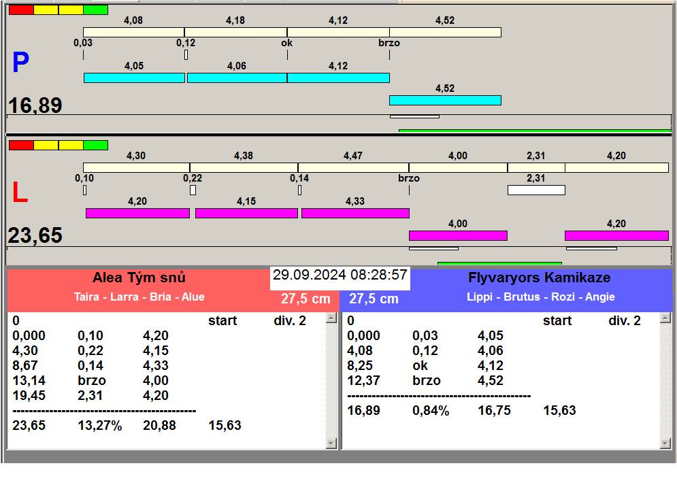Select the cream bar labeled 4,52 in lane P
The height and width of the screenshot is (487, 677).
446,32
